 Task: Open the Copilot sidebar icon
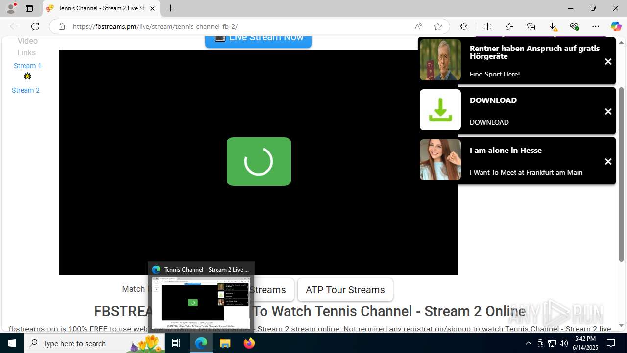(616, 26)
